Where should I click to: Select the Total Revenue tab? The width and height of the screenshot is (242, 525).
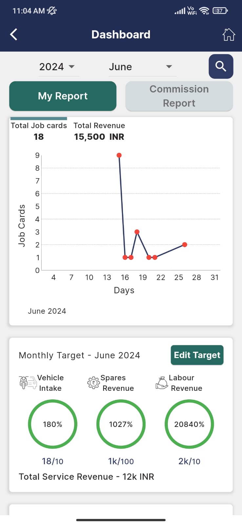click(99, 131)
